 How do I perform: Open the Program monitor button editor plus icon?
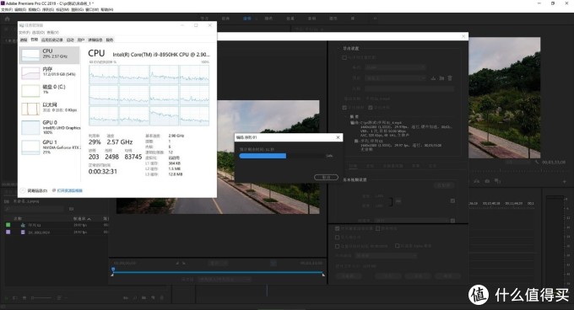tap(564, 181)
